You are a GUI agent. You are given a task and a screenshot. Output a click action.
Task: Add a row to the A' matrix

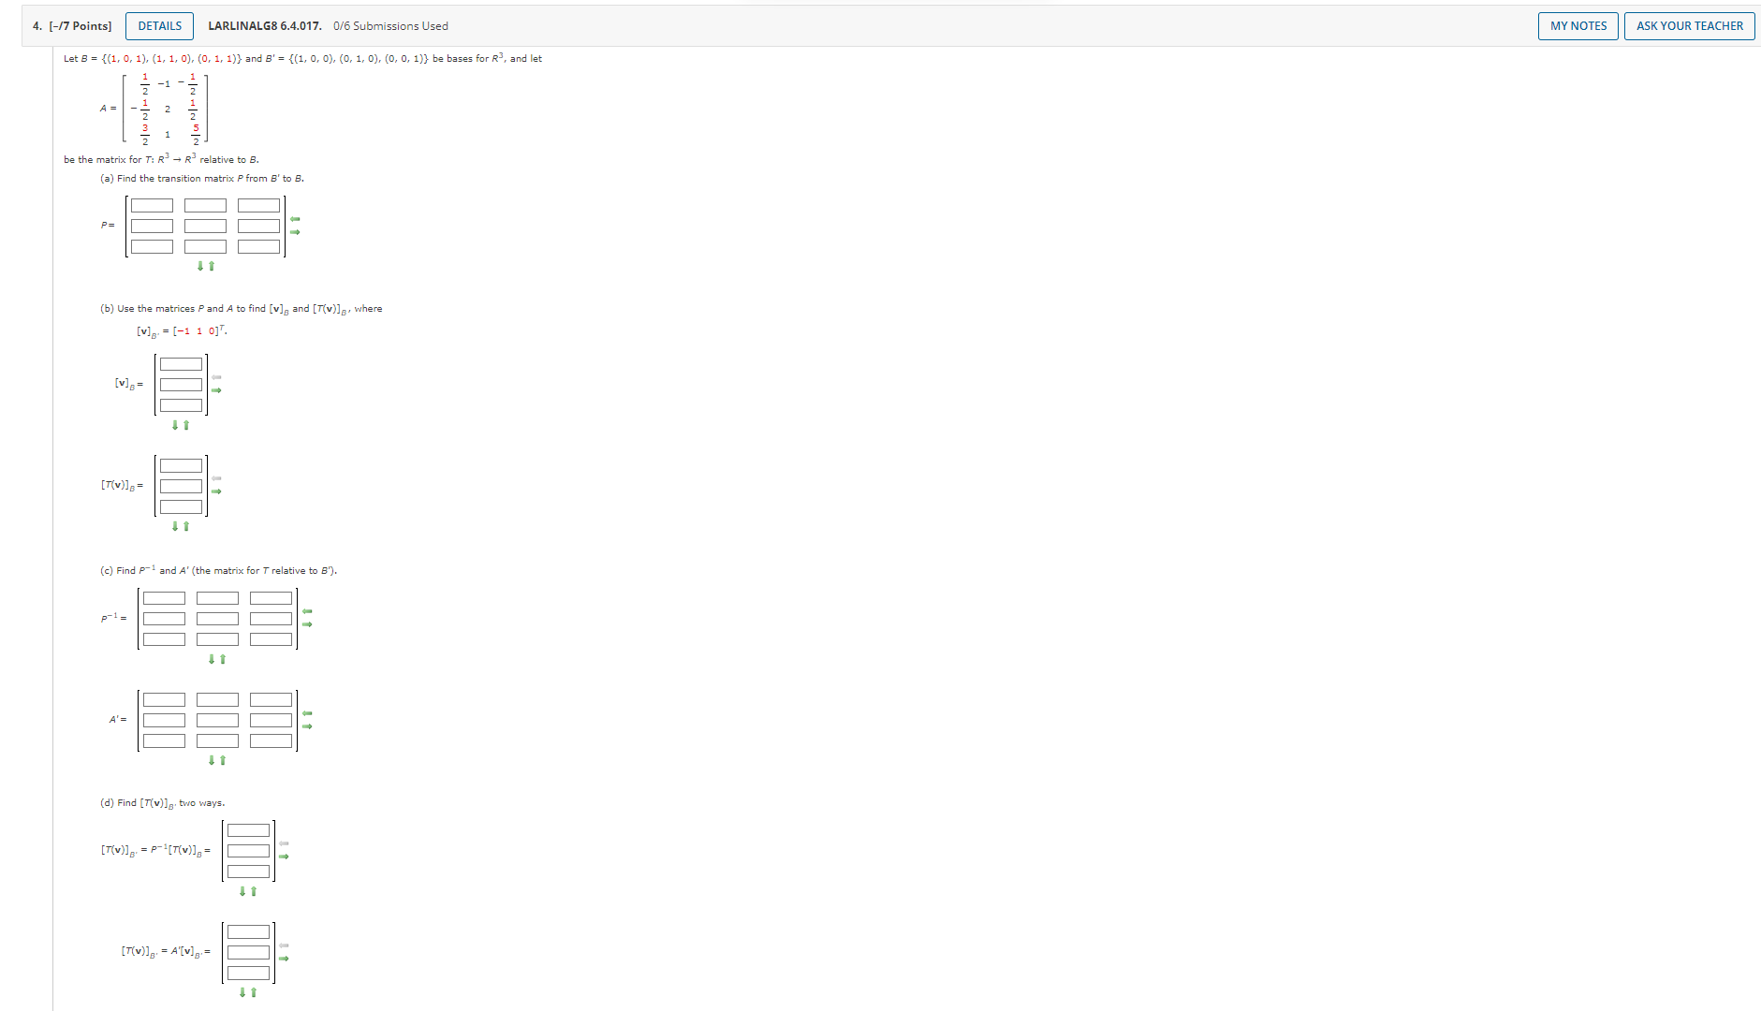(213, 760)
